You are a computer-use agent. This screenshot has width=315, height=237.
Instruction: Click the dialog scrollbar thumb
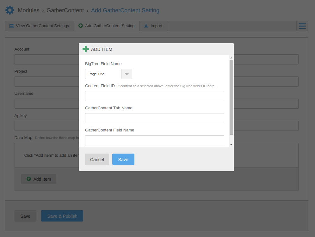pos(231,97)
